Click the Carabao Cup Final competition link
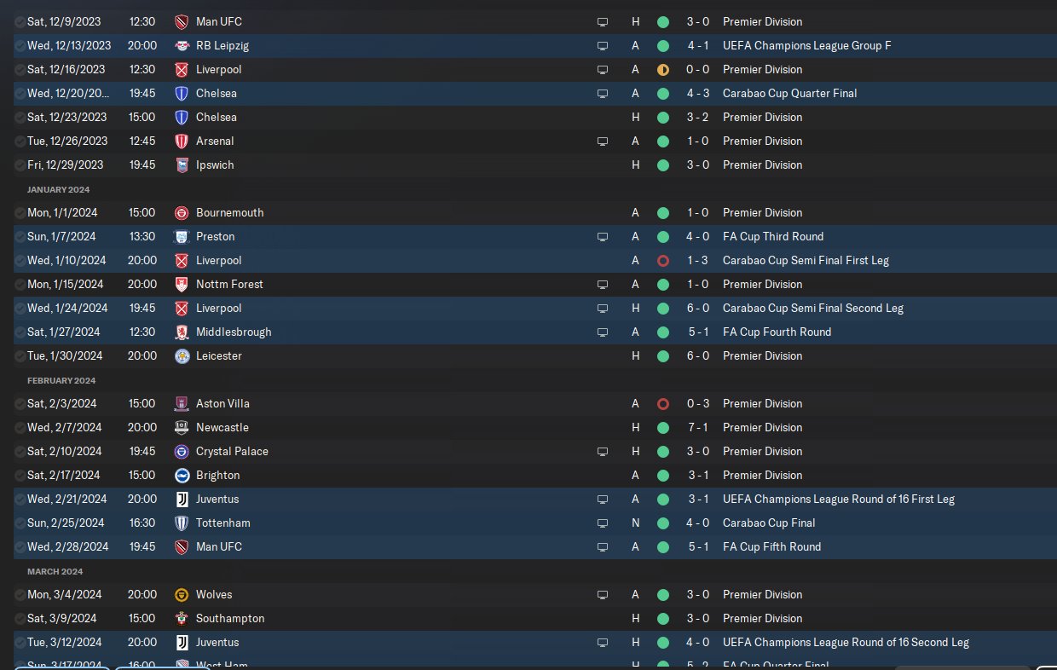The image size is (1057, 670). coord(769,523)
